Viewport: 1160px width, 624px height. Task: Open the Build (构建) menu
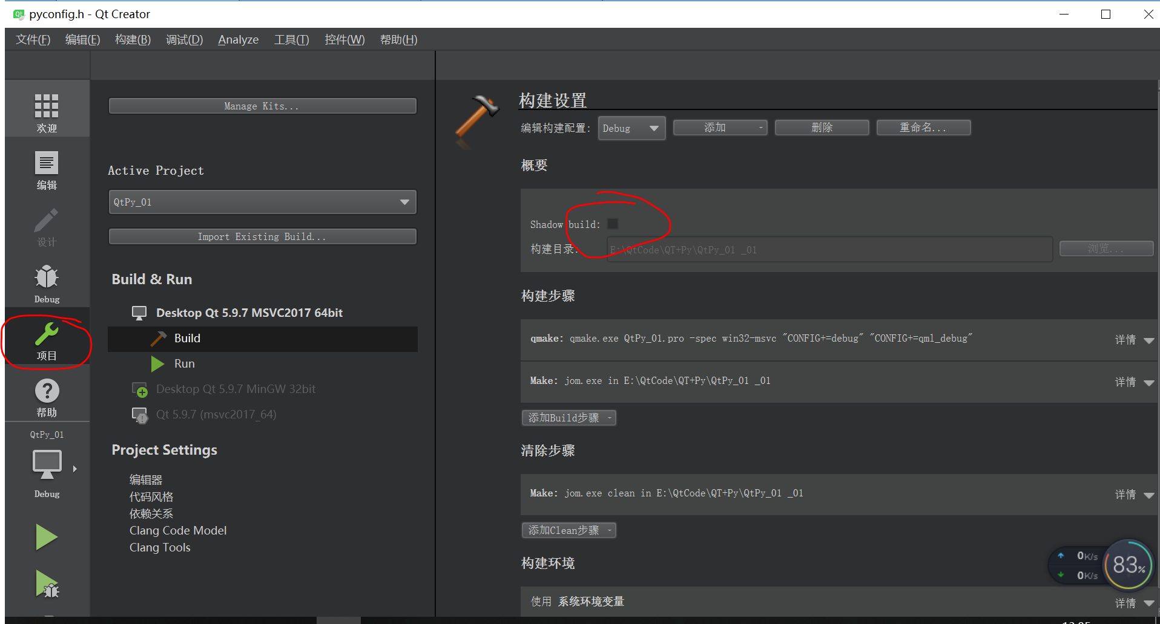point(133,40)
